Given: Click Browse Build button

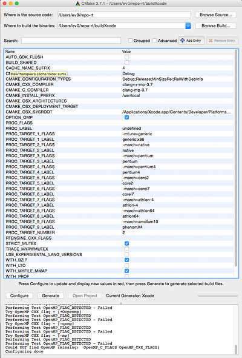Looking at the screenshot, I should (x=215, y=26).
